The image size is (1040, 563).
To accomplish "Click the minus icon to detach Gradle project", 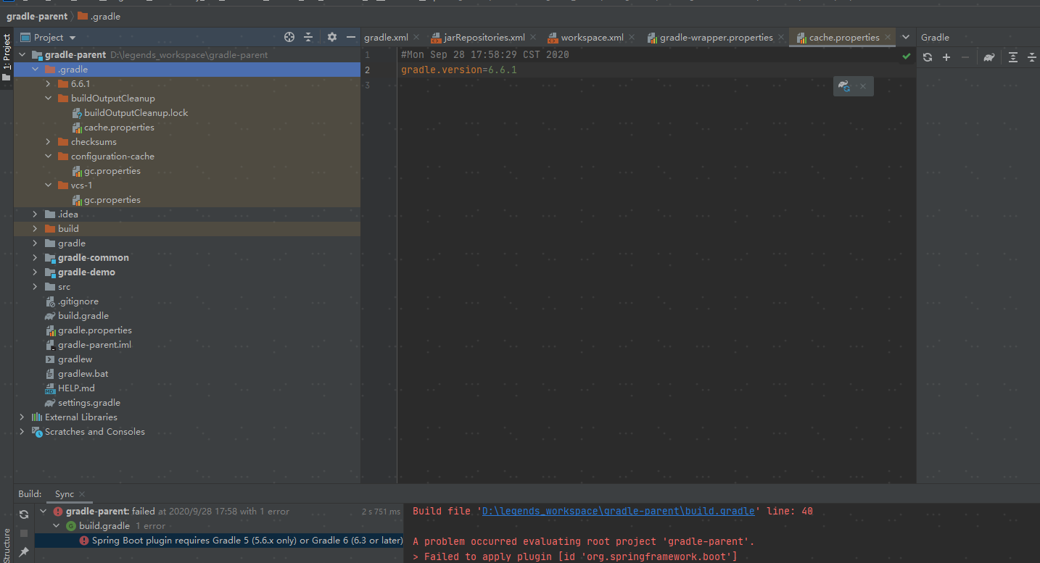I will point(965,57).
